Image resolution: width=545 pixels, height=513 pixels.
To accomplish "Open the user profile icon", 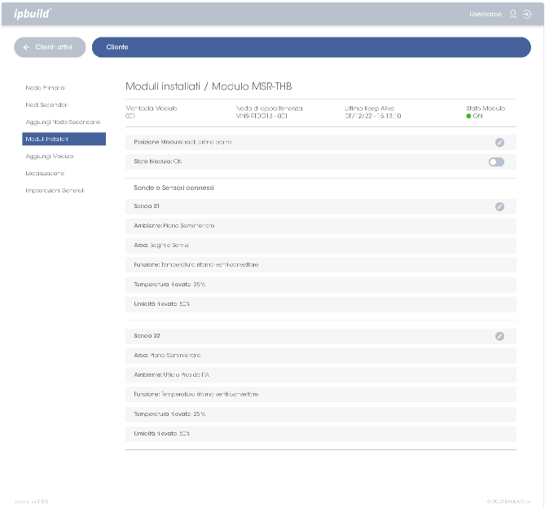I will tap(512, 14).
